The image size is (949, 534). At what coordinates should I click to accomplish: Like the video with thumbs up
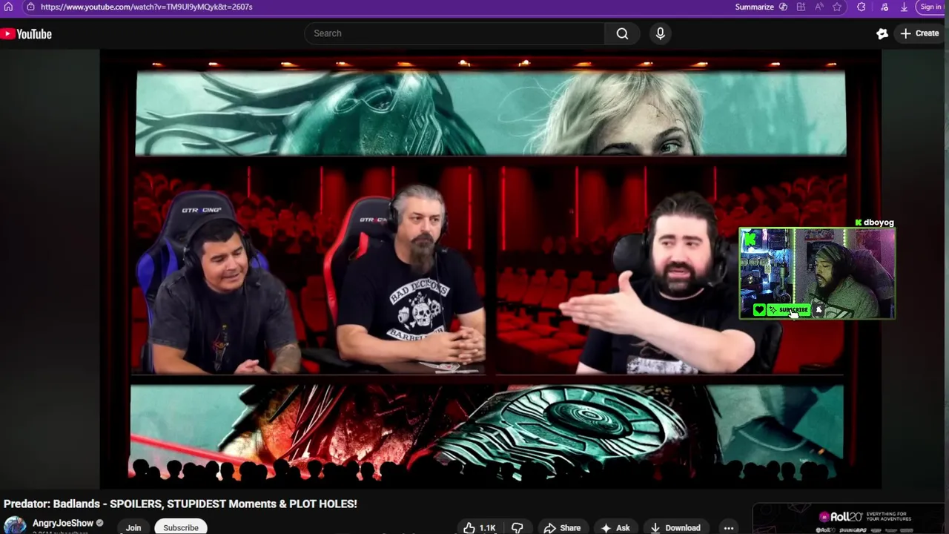click(x=479, y=527)
